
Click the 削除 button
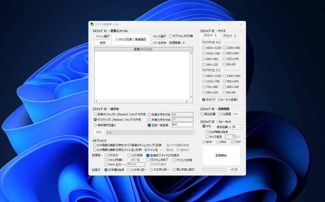pos(103,43)
